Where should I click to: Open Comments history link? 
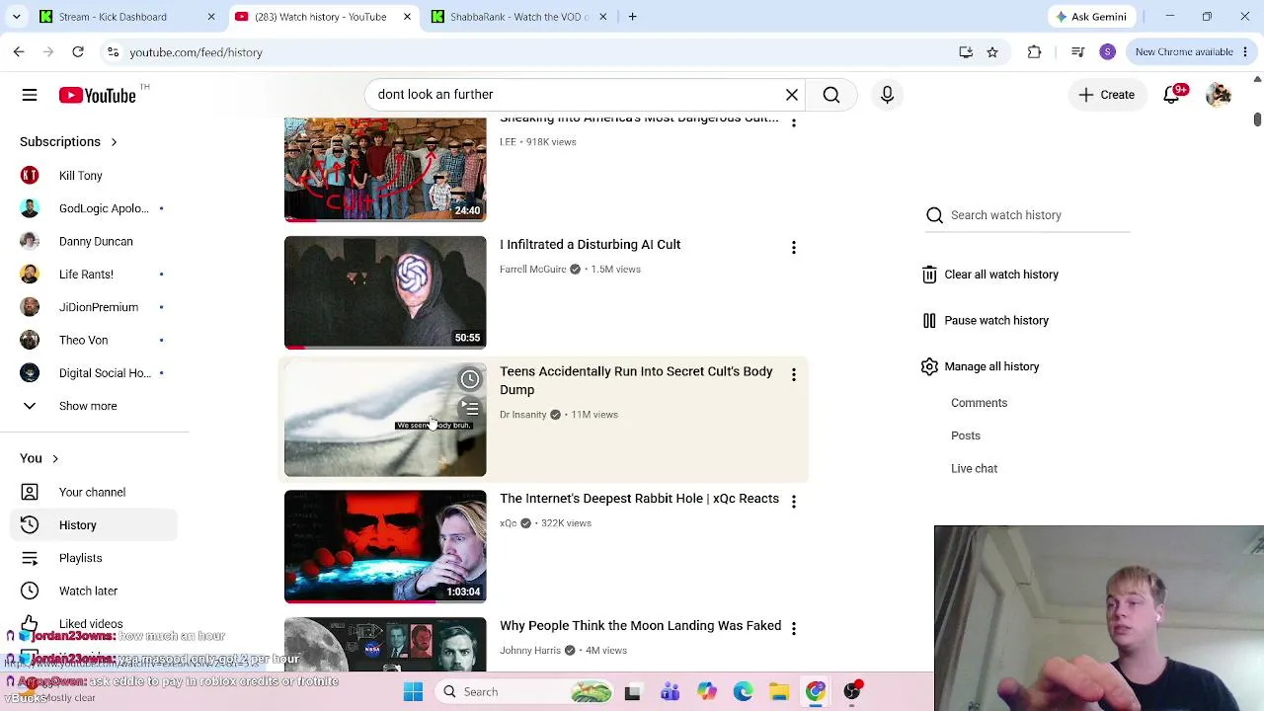click(980, 403)
